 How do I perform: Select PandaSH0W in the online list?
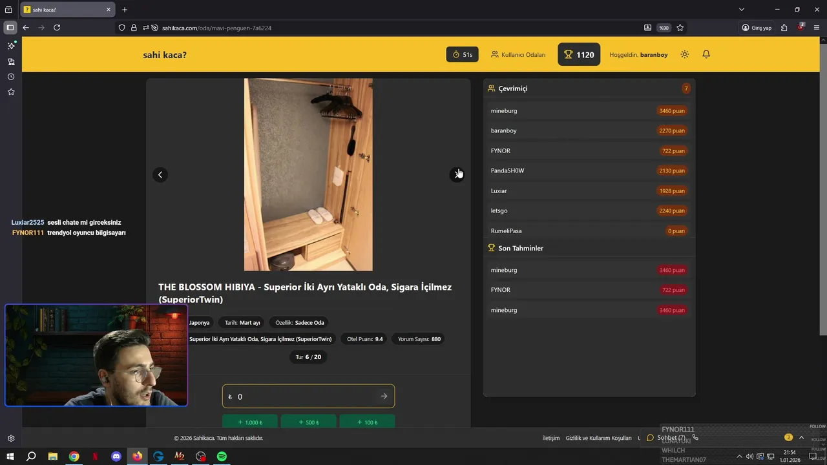[589, 170]
